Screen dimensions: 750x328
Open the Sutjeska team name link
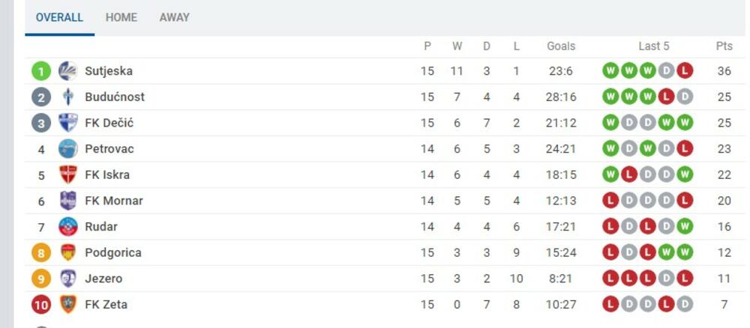click(x=109, y=71)
